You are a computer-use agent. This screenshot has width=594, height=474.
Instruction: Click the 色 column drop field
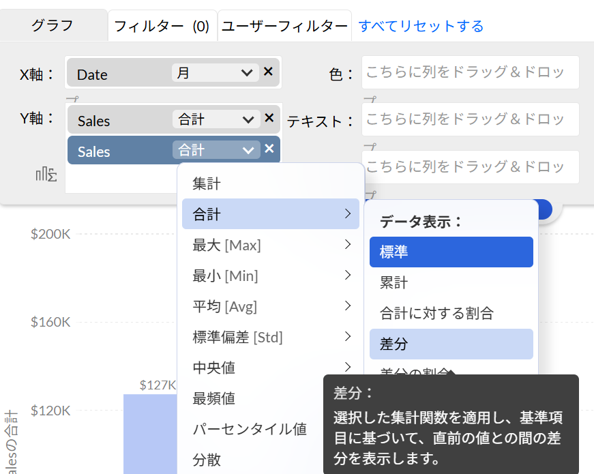click(470, 72)
